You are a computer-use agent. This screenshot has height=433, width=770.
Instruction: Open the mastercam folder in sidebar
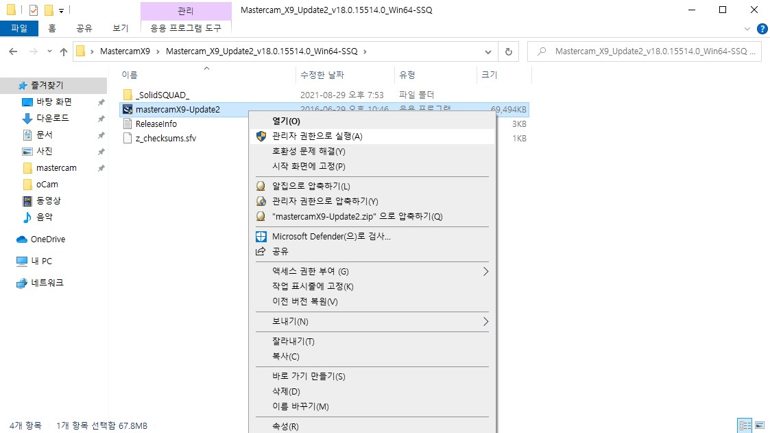tap(56, 168)
